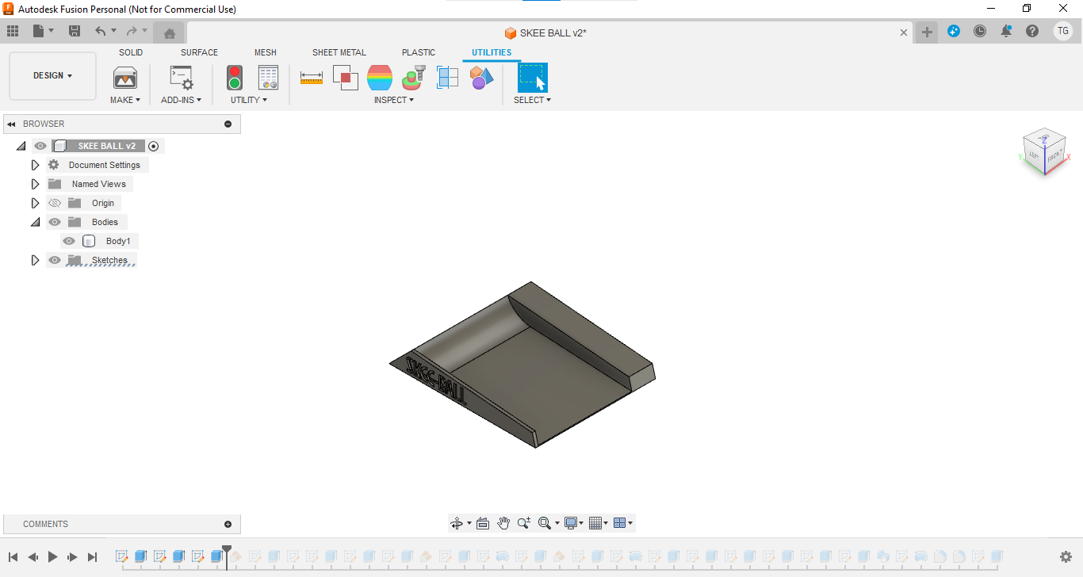Go to the Home tab icon
The width and height of the screenshot is (1083, 577).
(169, 32)
